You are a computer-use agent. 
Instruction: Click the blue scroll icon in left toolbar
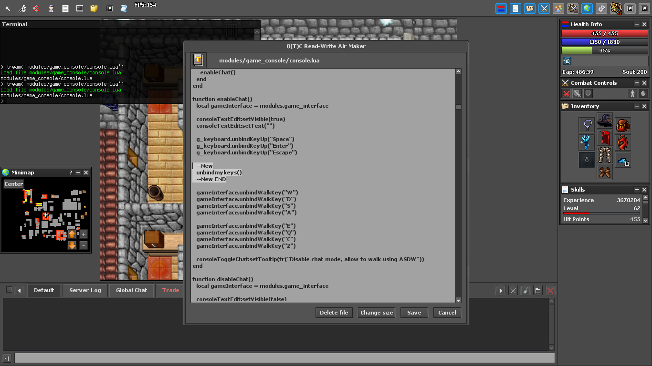point(124,9)
